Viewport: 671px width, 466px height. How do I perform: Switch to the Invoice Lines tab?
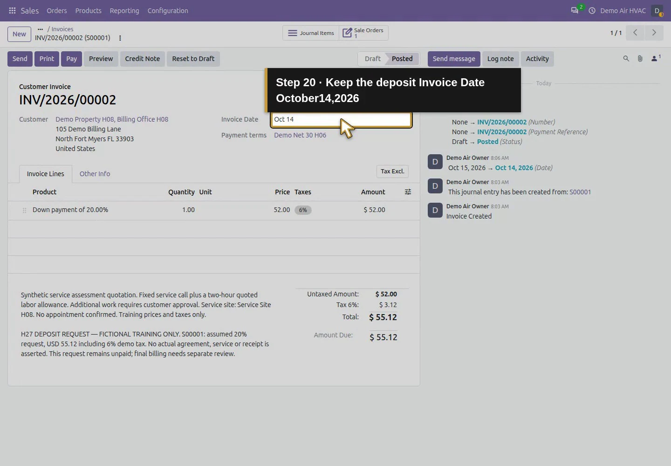[x=46, y=174]
